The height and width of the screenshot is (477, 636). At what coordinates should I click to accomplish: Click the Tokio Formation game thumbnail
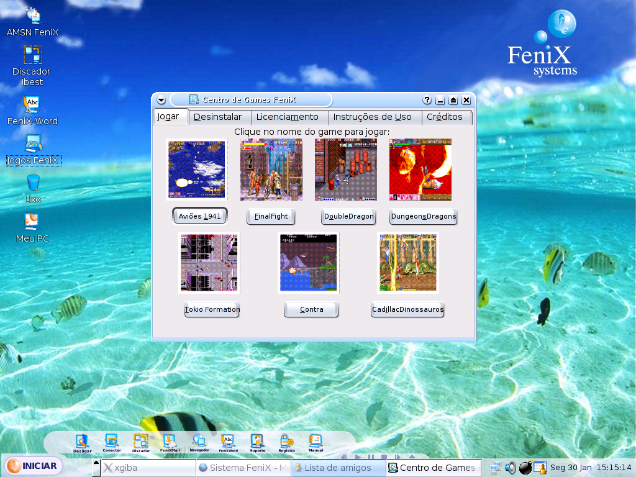click(x=209, y=263)
